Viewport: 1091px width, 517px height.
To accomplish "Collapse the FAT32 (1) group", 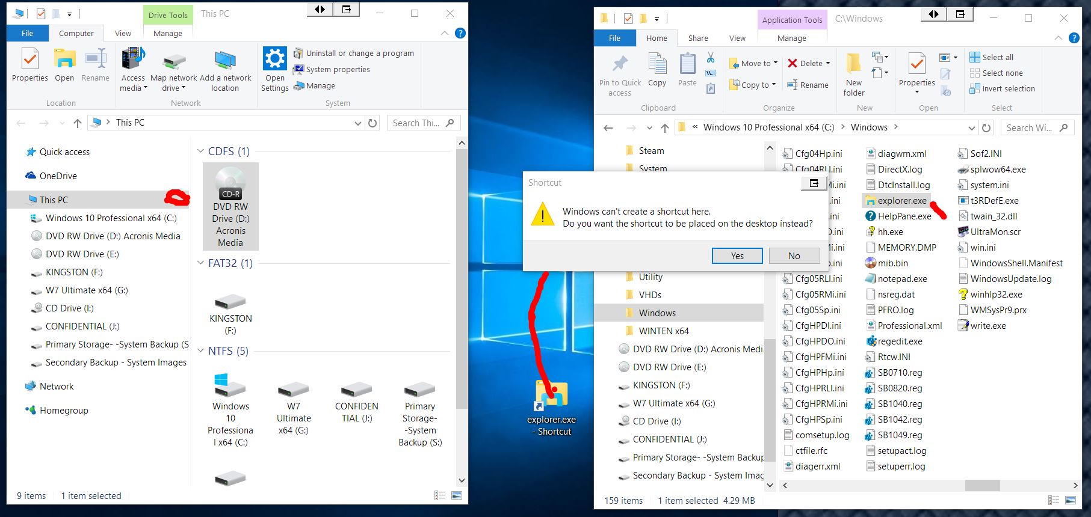I will pos(201,263).
